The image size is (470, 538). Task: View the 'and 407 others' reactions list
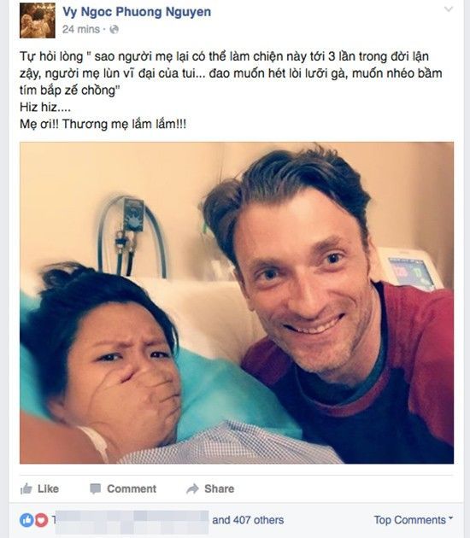[x=248, y=520]
